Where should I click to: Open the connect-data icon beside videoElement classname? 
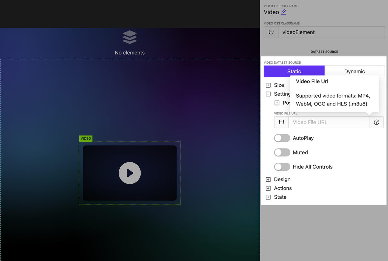coord(271,32)
